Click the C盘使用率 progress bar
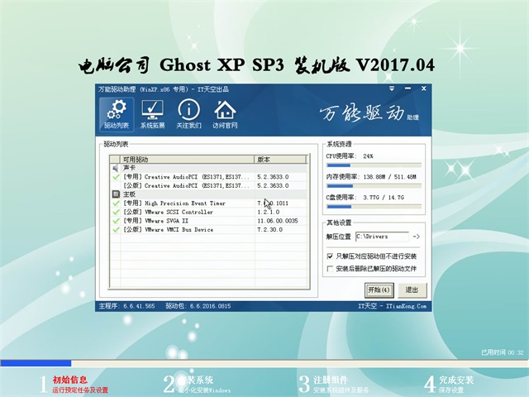This screenshot has height=397, width=529. click(374, 207)
